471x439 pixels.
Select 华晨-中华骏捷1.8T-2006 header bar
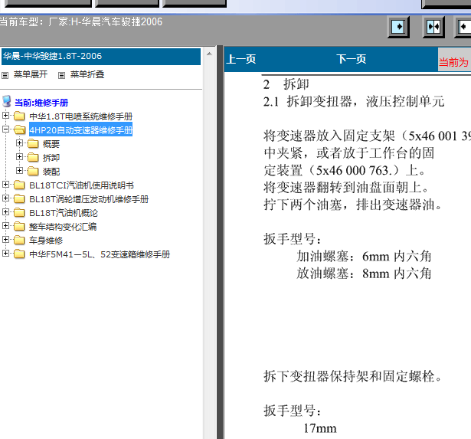click(x=101, y=57)
